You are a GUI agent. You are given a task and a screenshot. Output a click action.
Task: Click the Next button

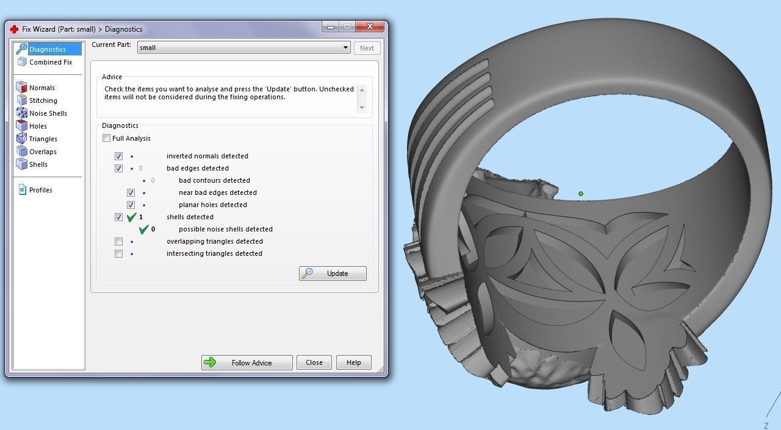pos(367,48)
